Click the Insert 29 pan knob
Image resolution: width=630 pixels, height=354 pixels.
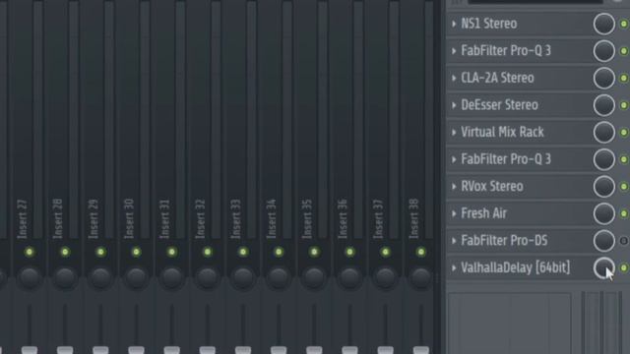(x=100, y=277)
